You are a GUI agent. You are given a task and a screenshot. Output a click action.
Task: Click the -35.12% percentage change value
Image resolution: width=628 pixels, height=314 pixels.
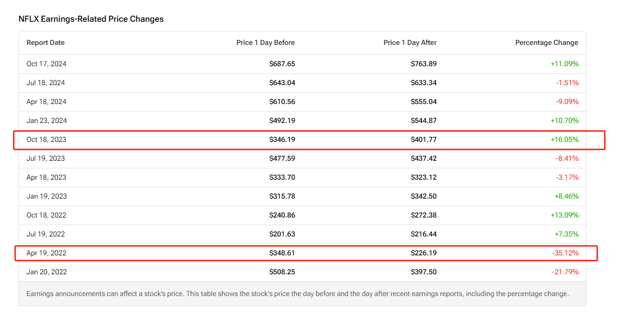565,253
